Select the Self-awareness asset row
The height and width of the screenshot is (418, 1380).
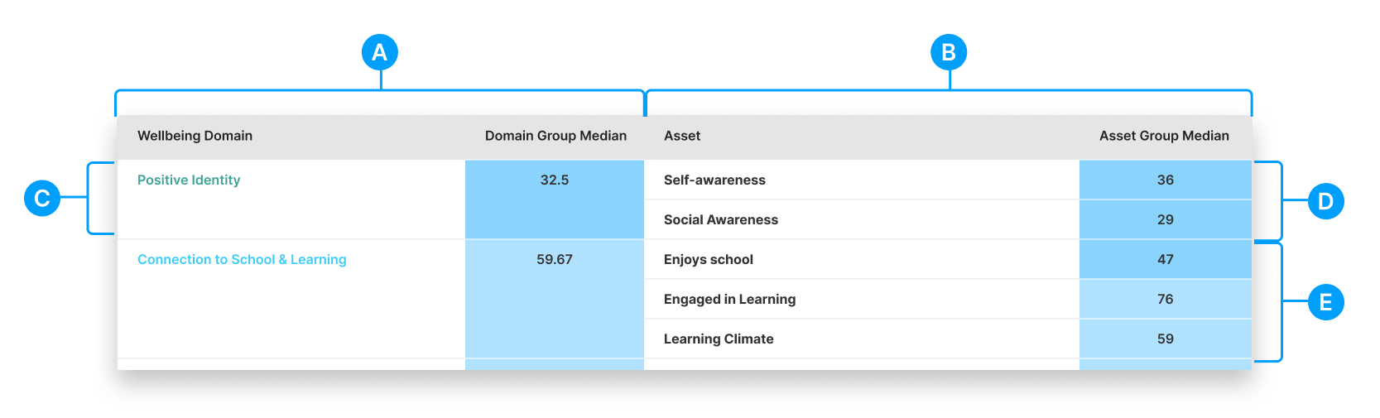[x=714, y=180]
